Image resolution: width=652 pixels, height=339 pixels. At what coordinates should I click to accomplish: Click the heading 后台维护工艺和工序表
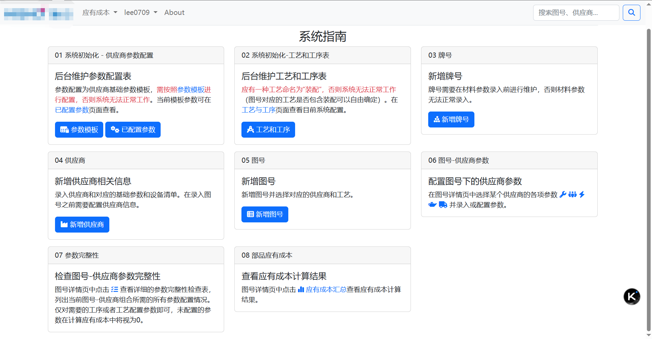pos(284,76)
